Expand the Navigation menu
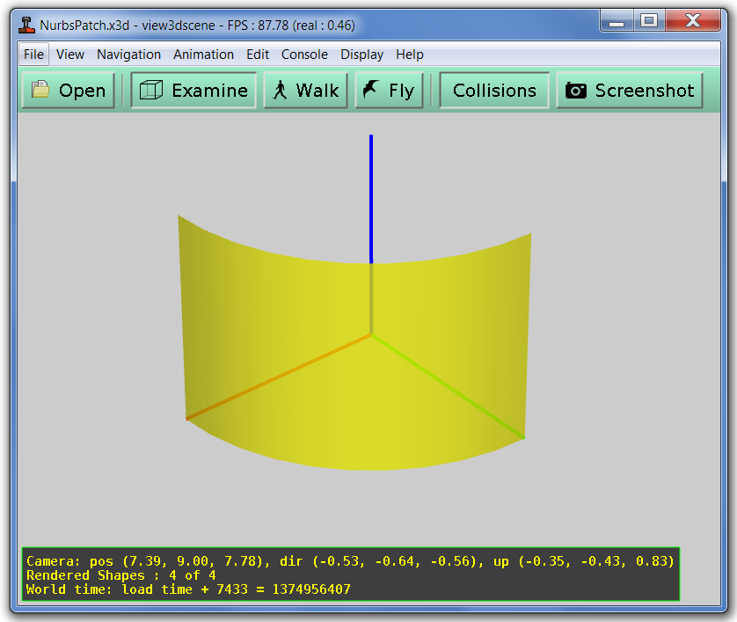The width and height of the screenshot is (737, 622). pos(128,54)
